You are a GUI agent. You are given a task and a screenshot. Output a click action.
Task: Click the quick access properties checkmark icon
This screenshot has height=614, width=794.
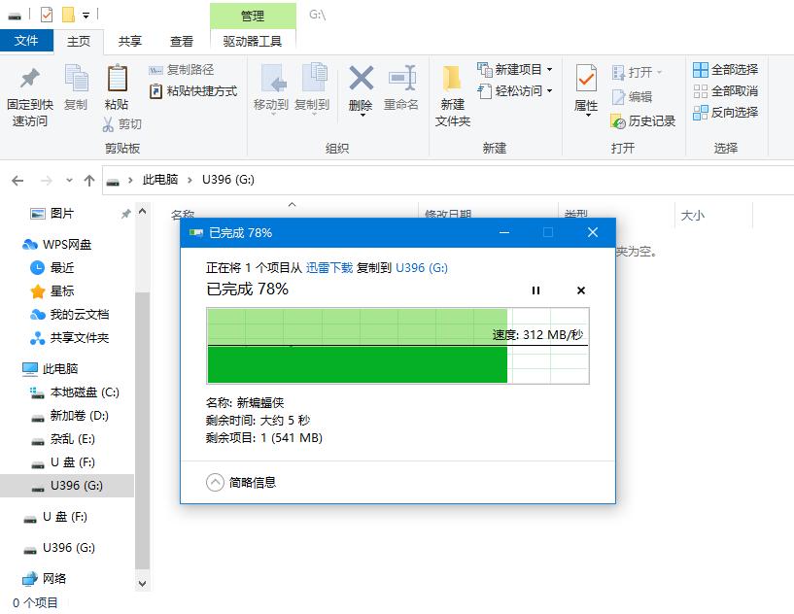pos(47,15)
